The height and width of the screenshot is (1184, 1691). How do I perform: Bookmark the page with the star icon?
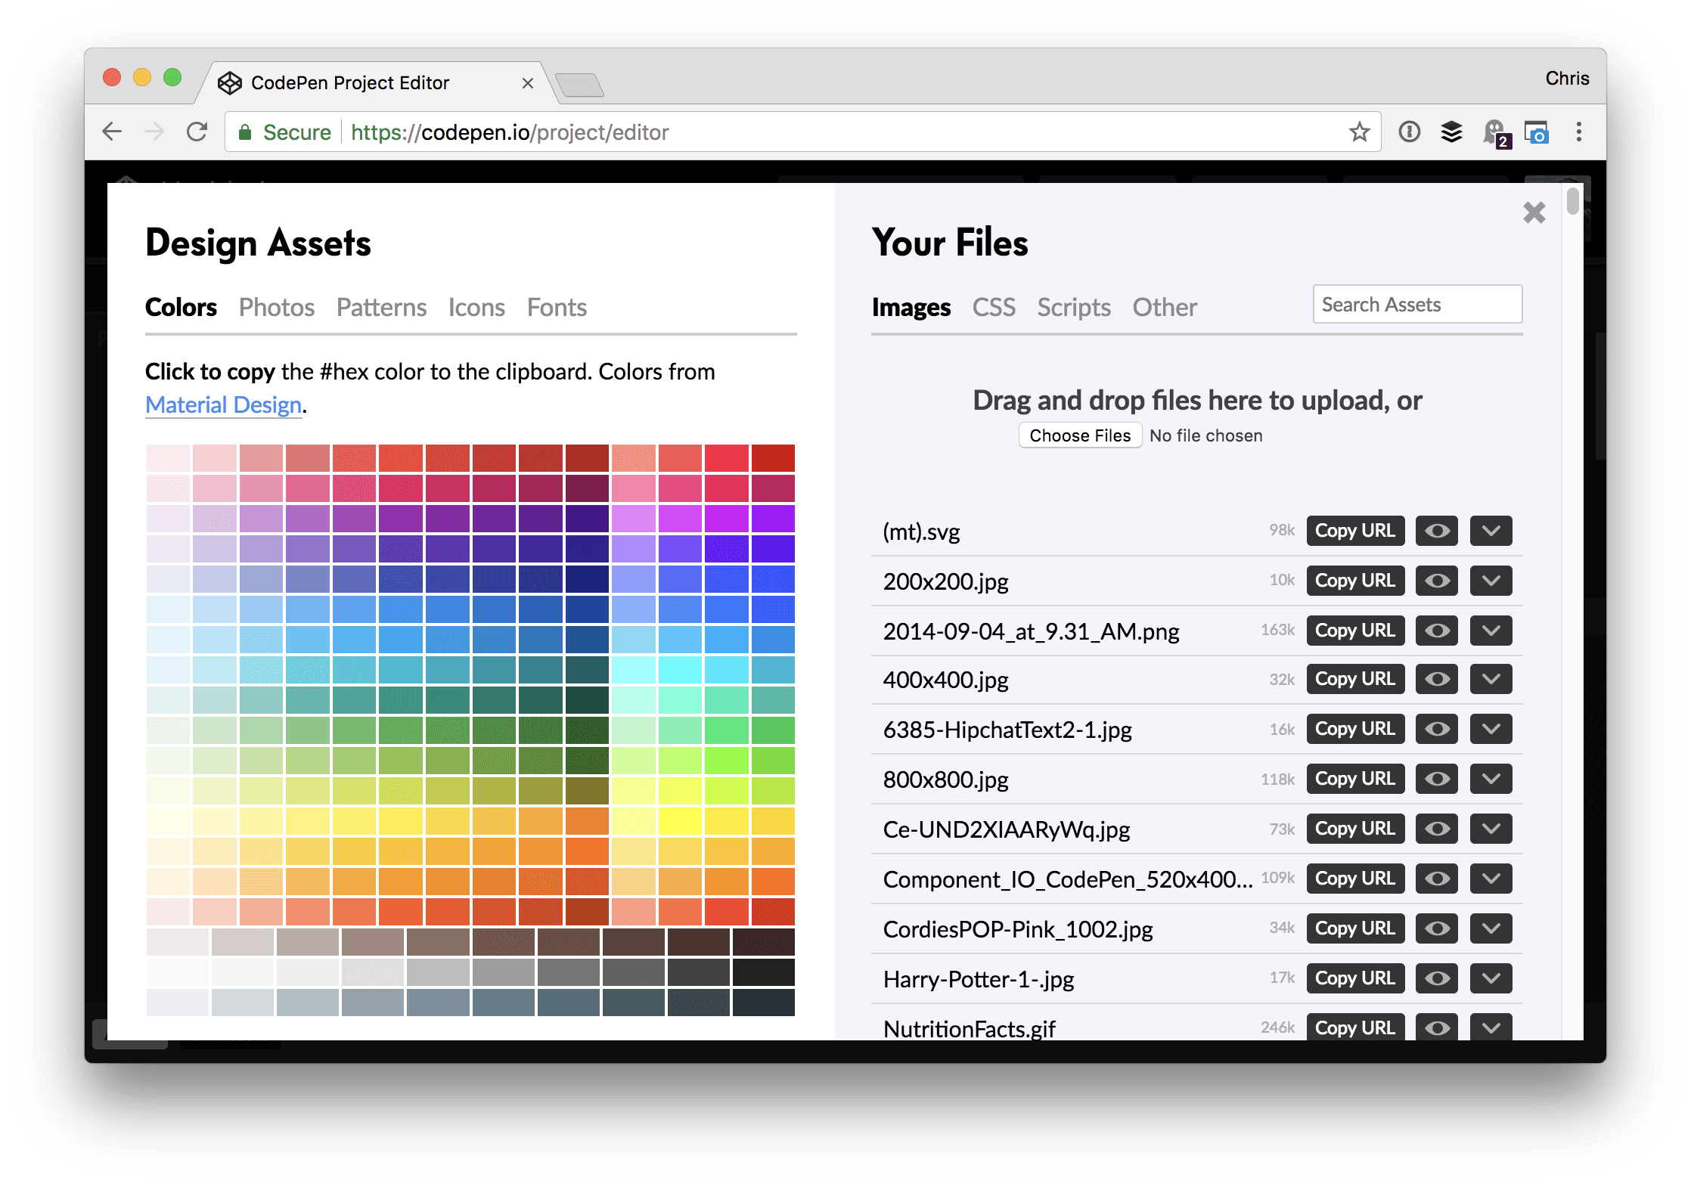click(1359, 131)
